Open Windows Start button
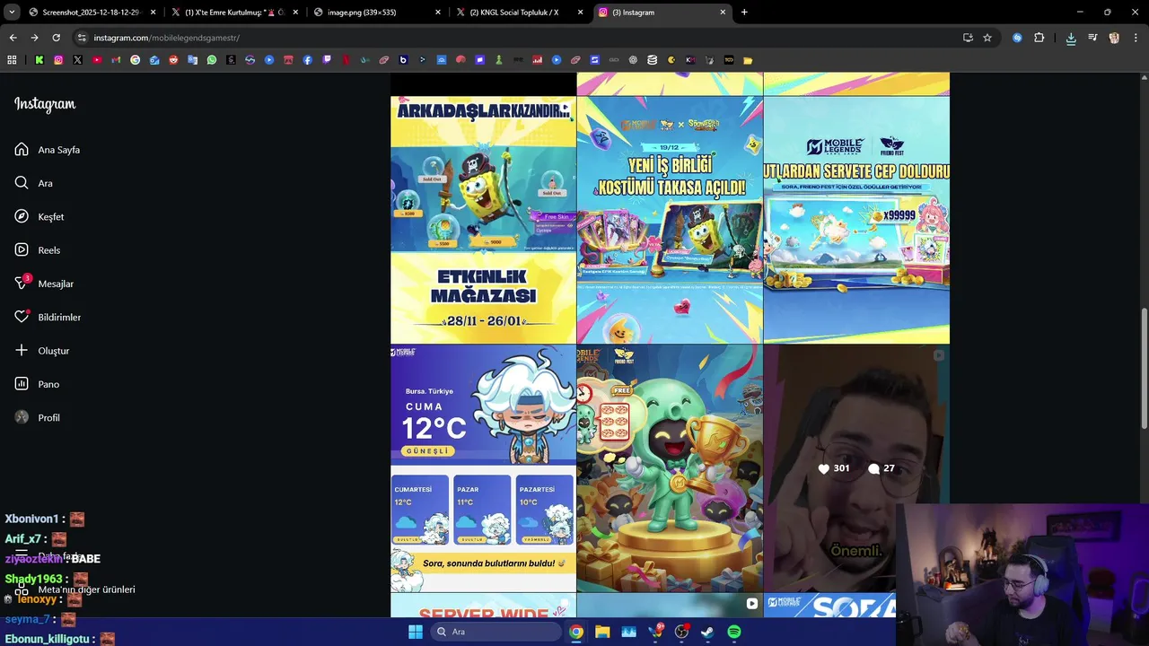Image resolution: width=1149 pixels, height=646 pixels. coord(416,632)
